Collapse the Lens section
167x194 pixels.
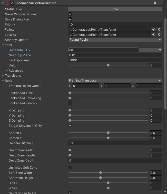pyautogui.click(x=3, y=45)
